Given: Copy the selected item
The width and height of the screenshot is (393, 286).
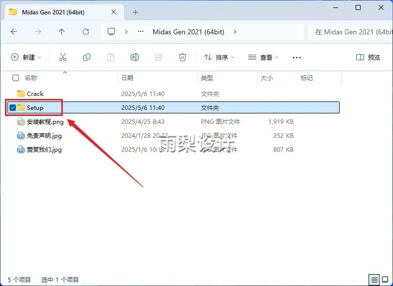Looking at the screenshot, I should click(x=87, y=57).
